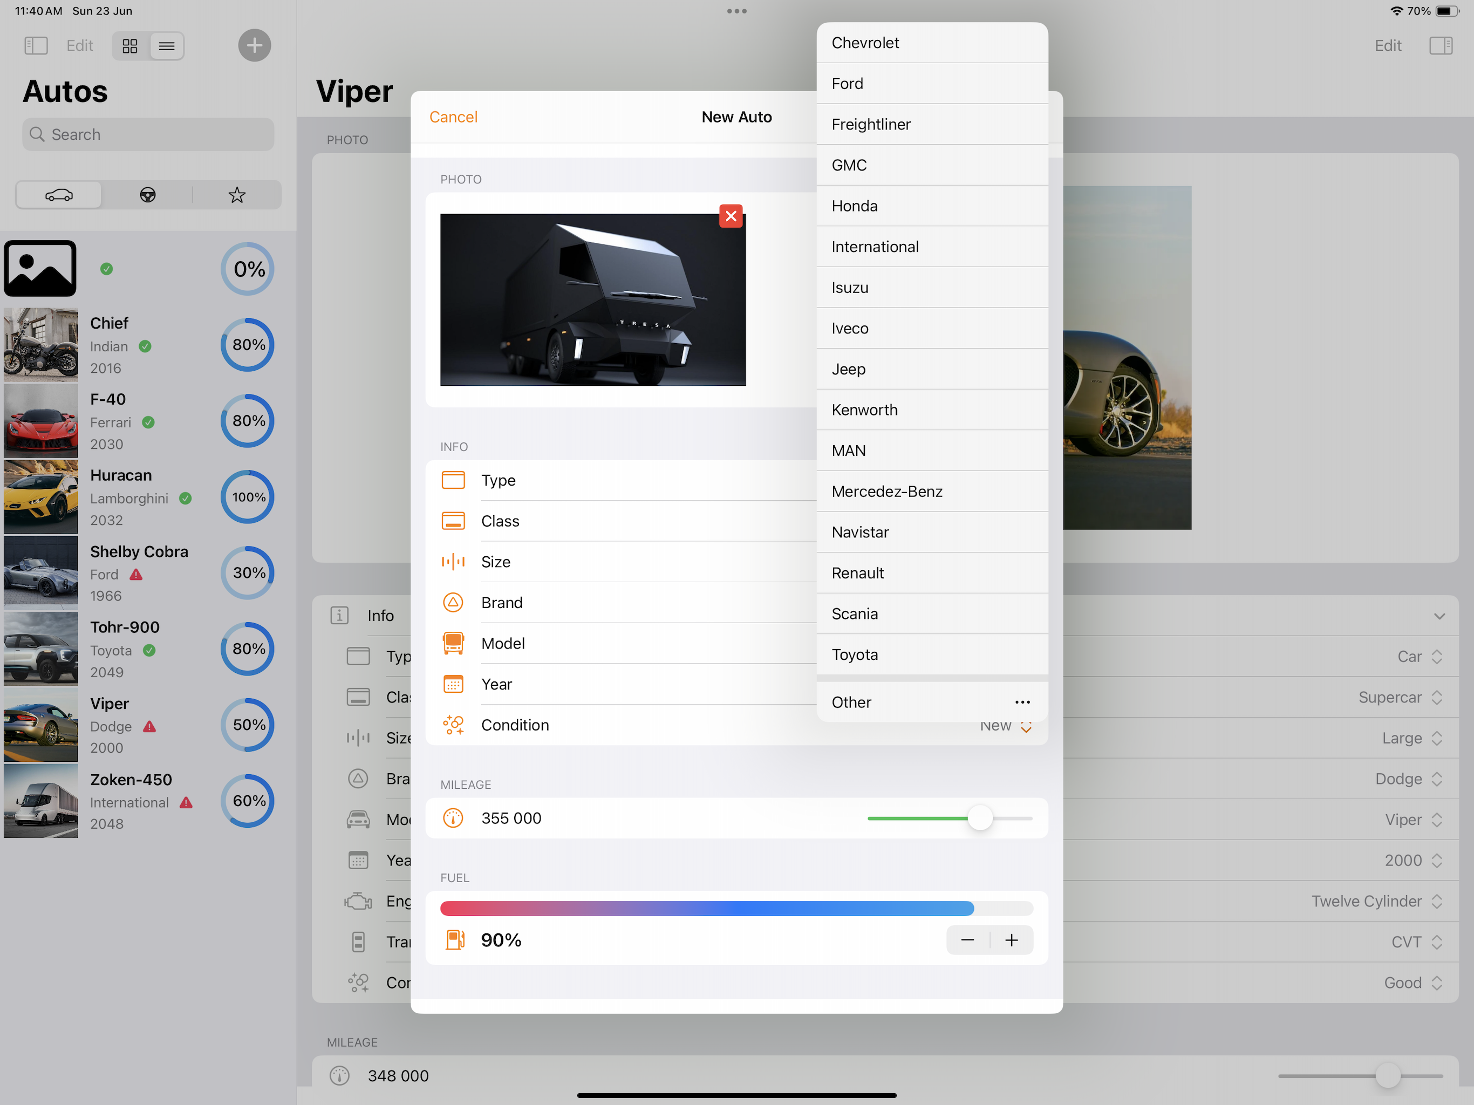Switch to grid view layout
1474x1105 pixels.
130,45
